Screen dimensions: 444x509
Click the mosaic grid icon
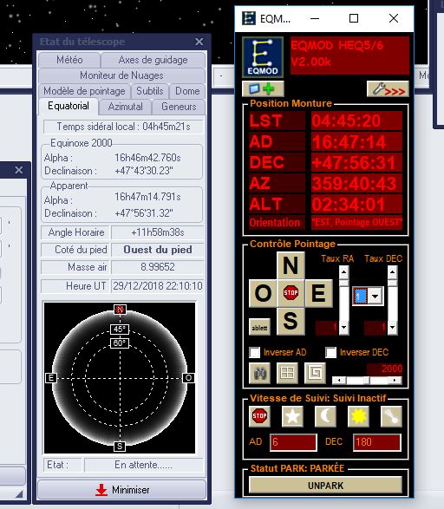(287, 373)
